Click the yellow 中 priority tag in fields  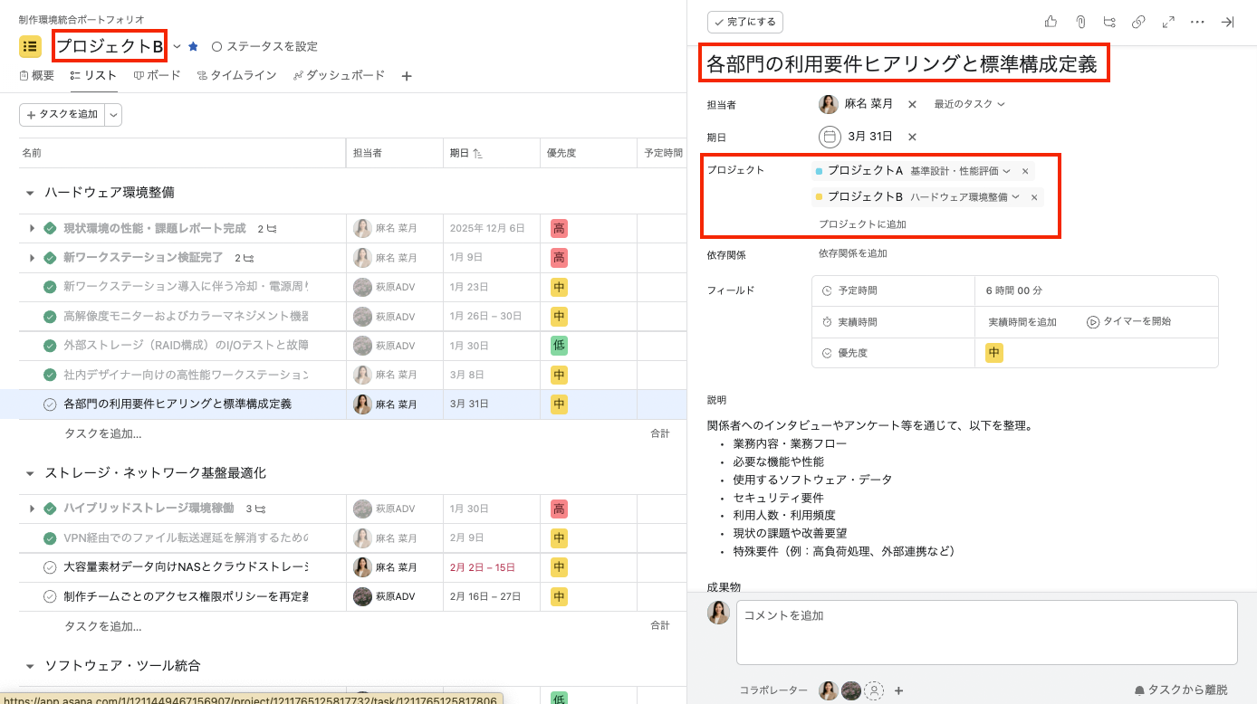pyautogui.click(x=993, y=353)
